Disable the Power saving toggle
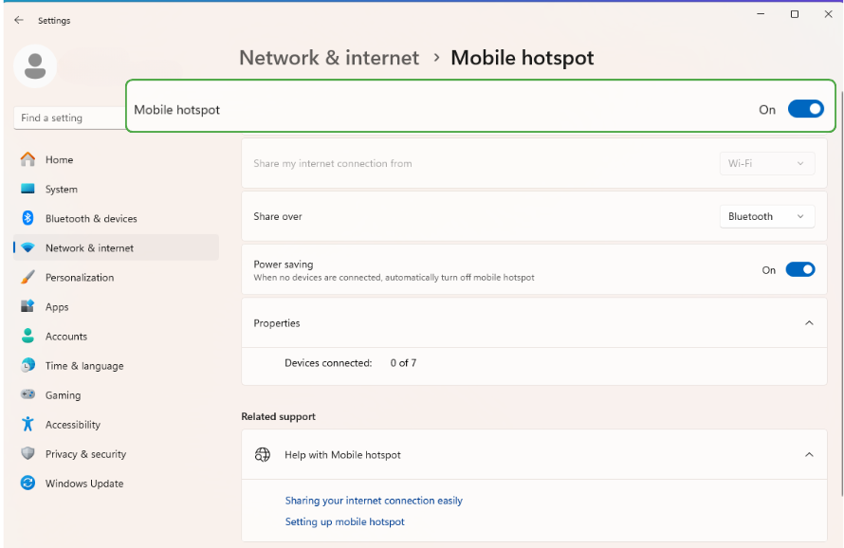844x548 pixels. [x=800, y=269]
